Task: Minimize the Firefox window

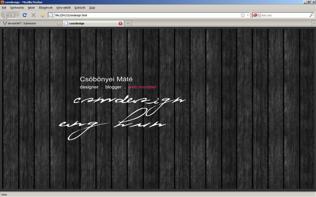Action: point(305,2)
